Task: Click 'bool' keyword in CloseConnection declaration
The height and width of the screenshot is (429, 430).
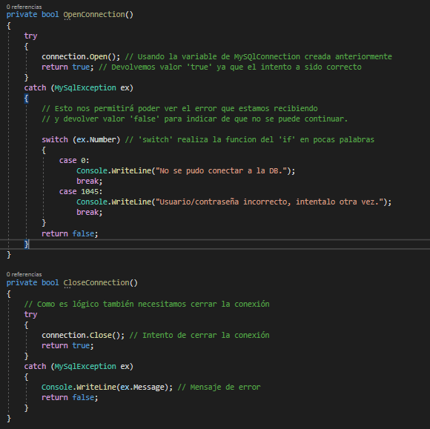Action: [x=50, y=282]
